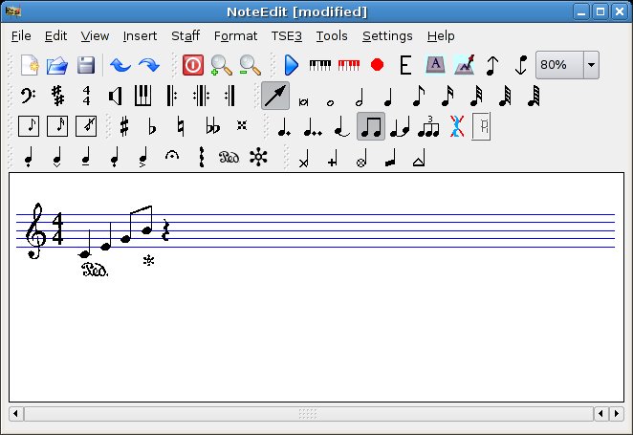Open the 80% zoom dropdown
The height and width of the screenshot is (435, 633).
591,65
